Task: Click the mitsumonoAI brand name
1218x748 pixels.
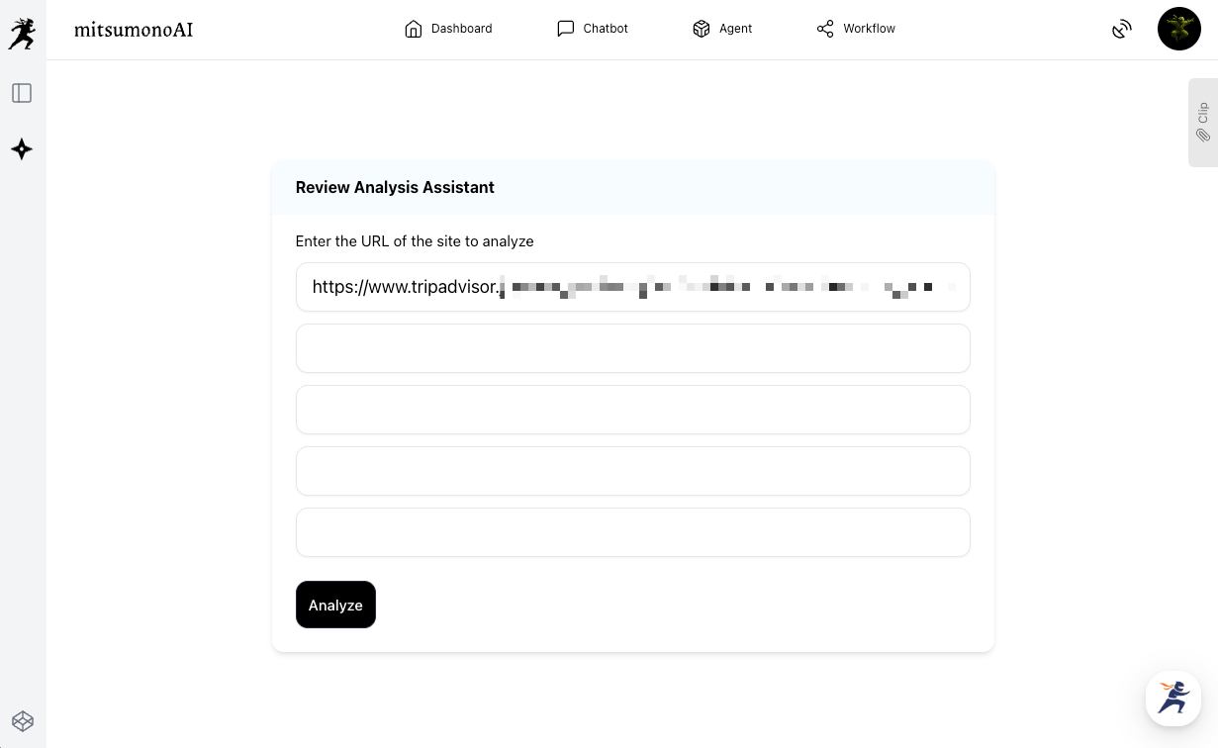Action: (x=134, y=29)
